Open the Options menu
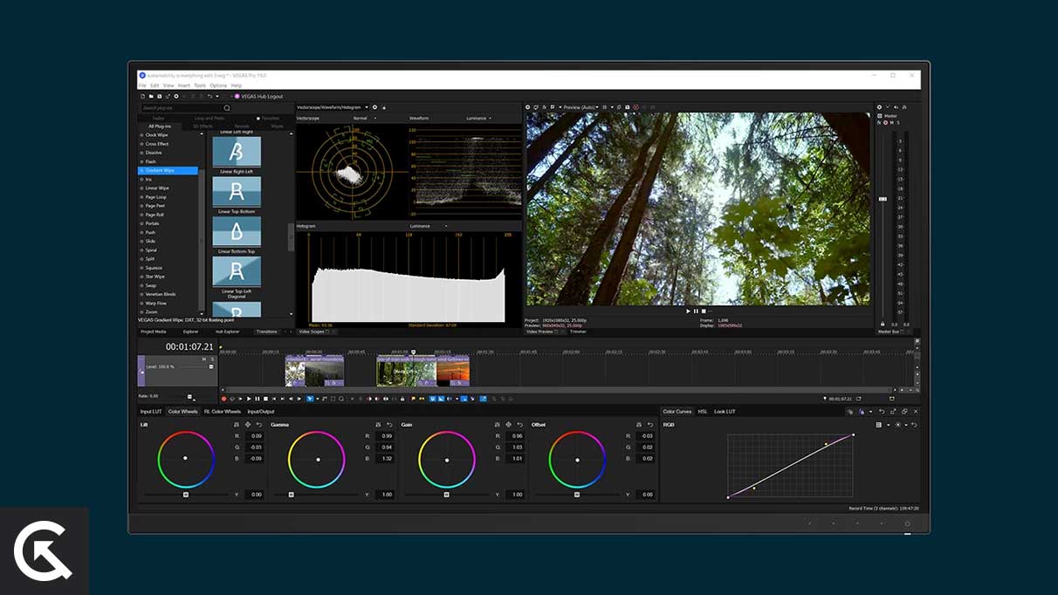 218,85
